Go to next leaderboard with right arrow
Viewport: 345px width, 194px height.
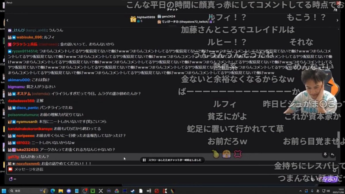pos(337,20)
